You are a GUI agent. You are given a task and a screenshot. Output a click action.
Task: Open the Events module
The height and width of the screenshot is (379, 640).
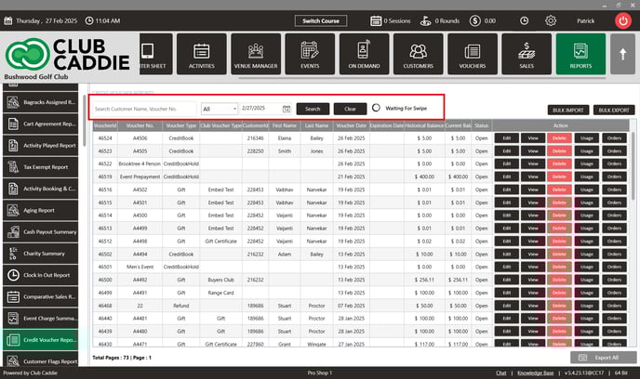click(x=310, y=54)
